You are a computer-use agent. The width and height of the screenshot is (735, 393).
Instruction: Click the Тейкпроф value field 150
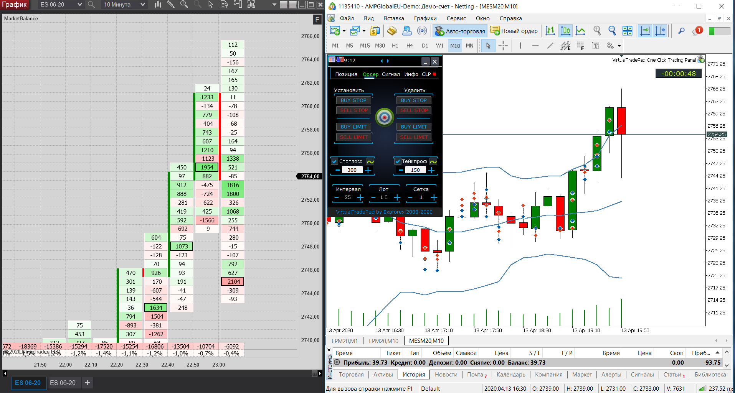[415, 170]
